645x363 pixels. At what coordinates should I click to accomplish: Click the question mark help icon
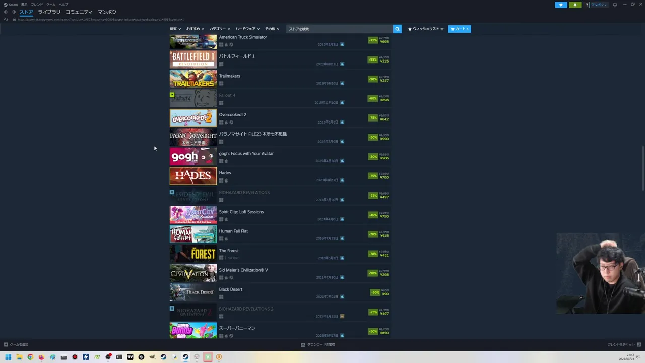click(x=587, y=5)
